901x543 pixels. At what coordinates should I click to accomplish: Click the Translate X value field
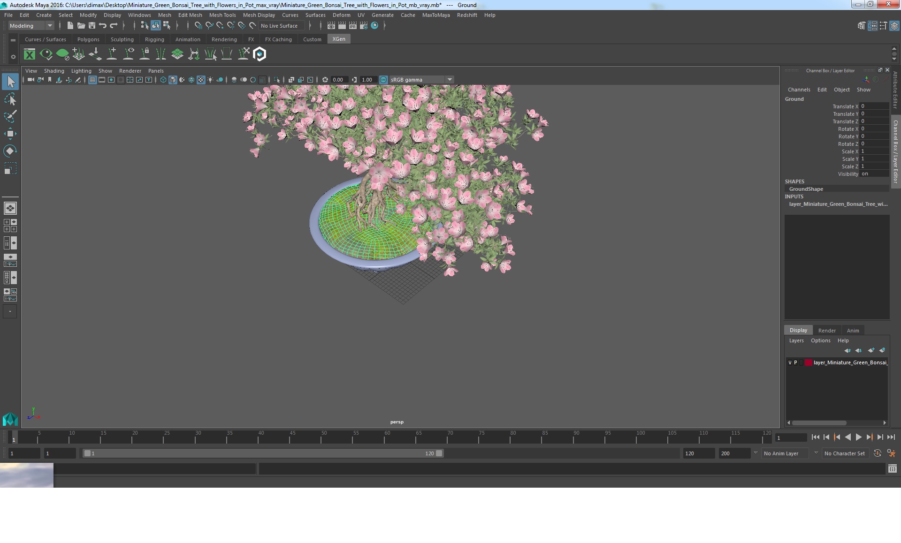click(x=874, y=106)
